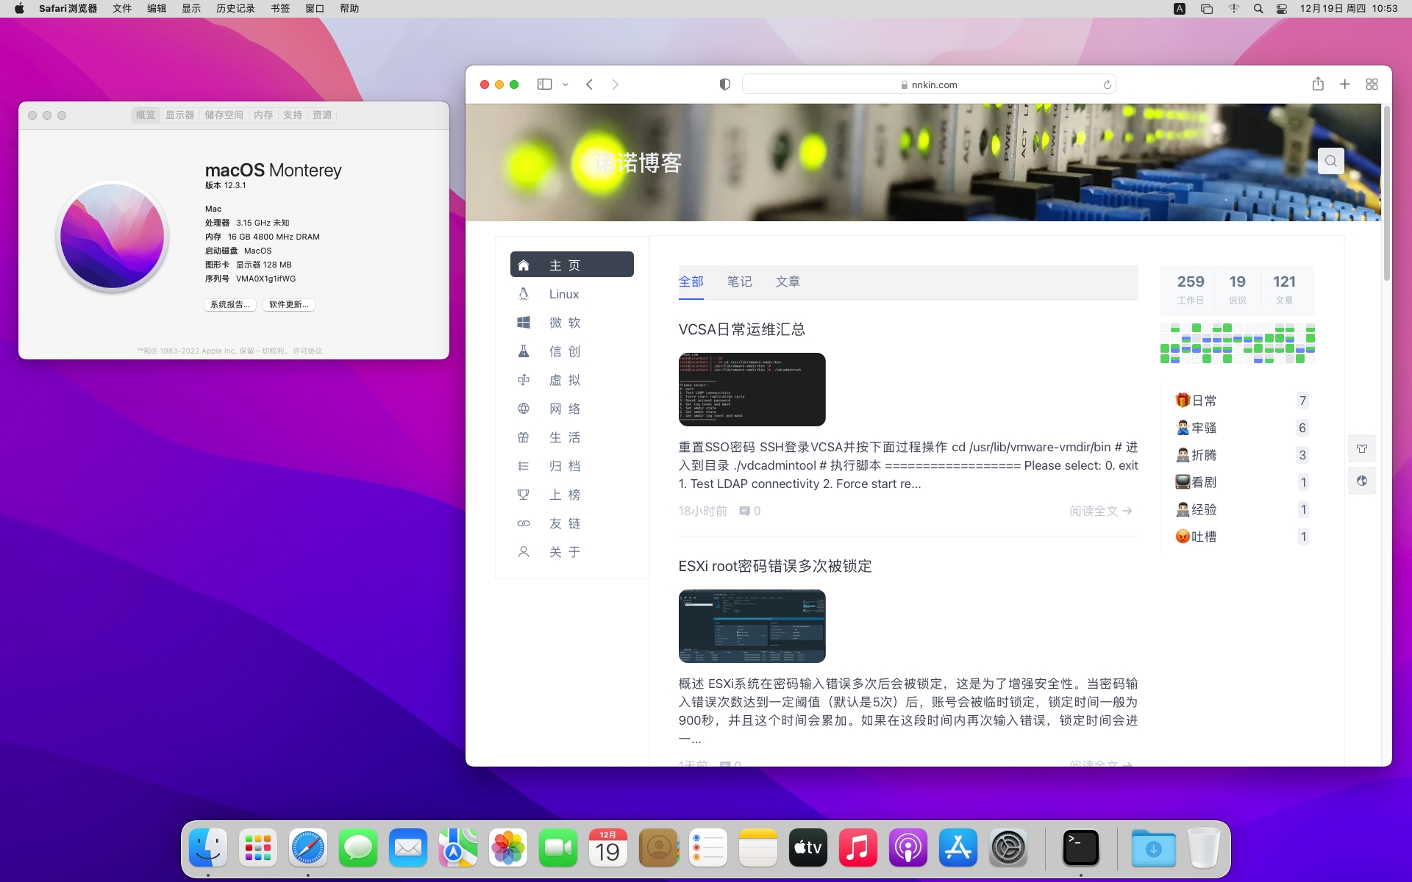Open the Safari privacy shield report
The image size is (1412, 882).
point(724,85)
